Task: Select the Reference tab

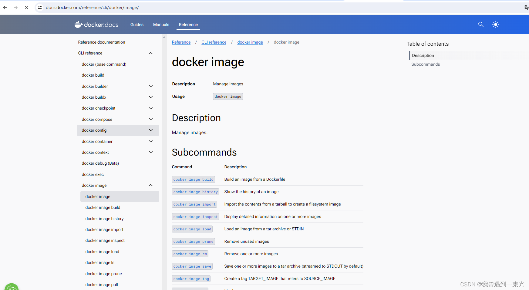Action: coord(188,25)
